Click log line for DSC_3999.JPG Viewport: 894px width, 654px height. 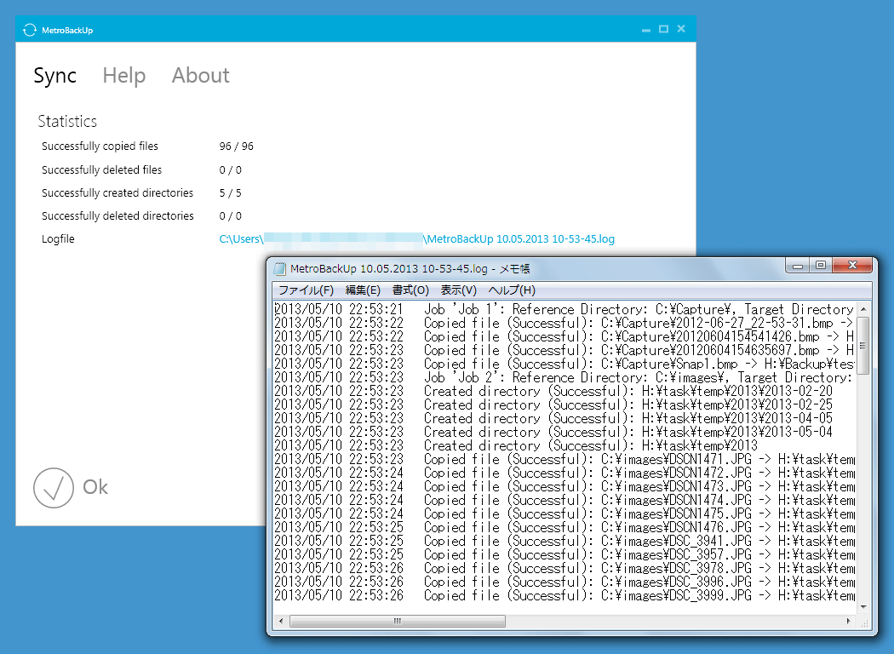pos(564,596)
